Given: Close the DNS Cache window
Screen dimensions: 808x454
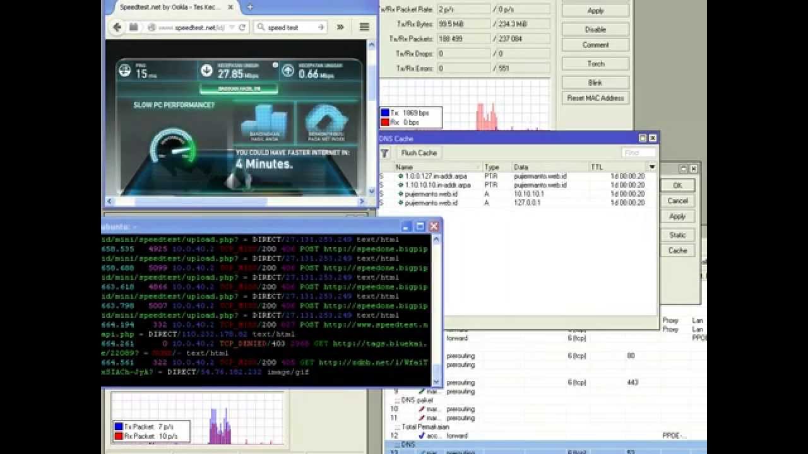Looking at the screenshot, I should pyautogui.click(x=653, y=138).
